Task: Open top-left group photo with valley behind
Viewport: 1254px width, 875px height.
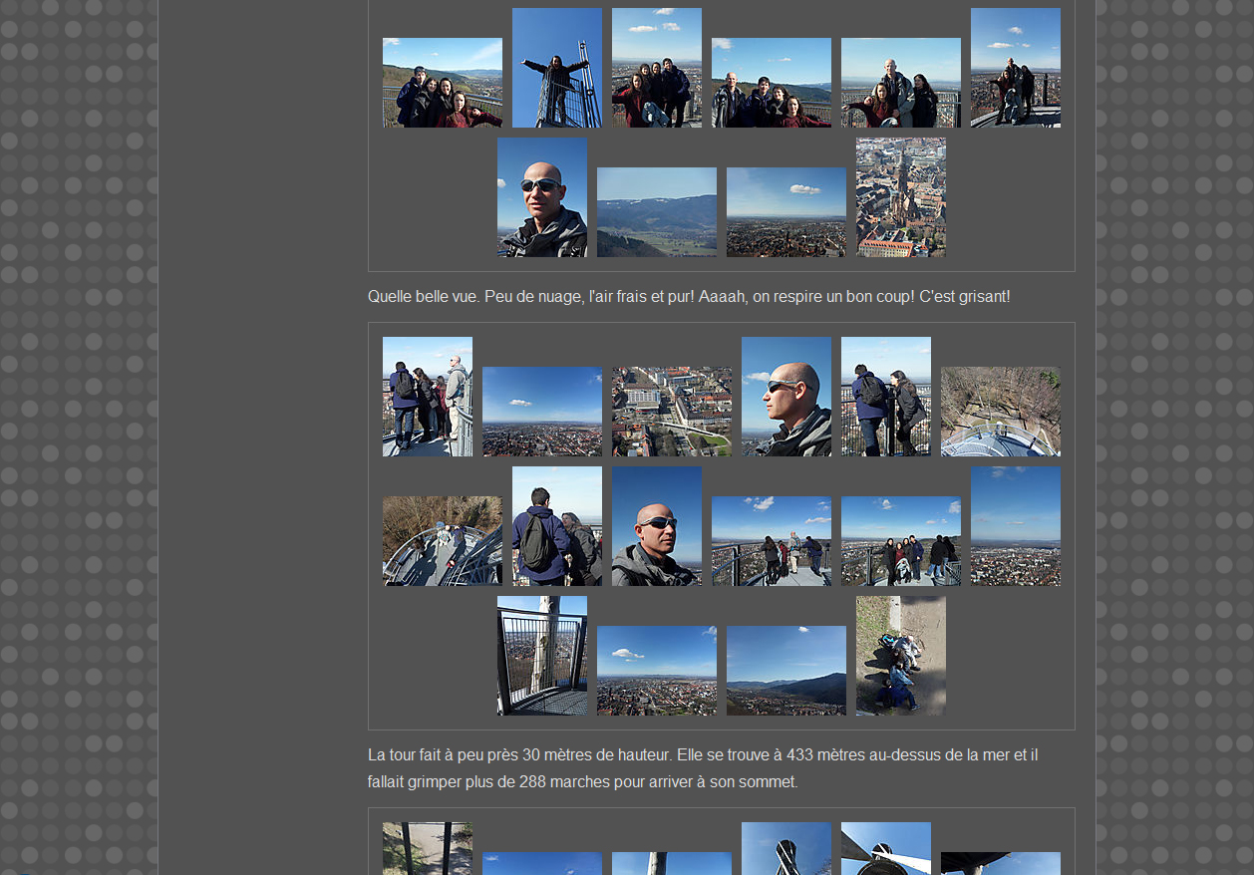Action: [x=442, y=83]
